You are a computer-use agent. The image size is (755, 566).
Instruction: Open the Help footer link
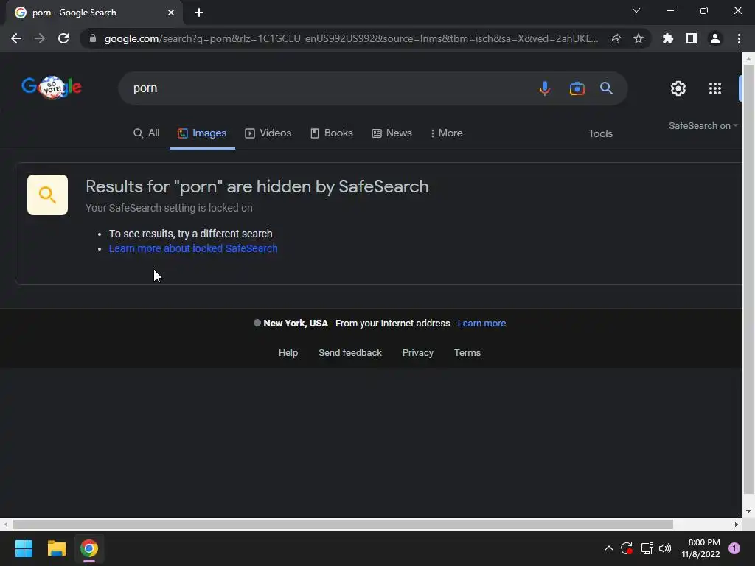click(288, 353)
